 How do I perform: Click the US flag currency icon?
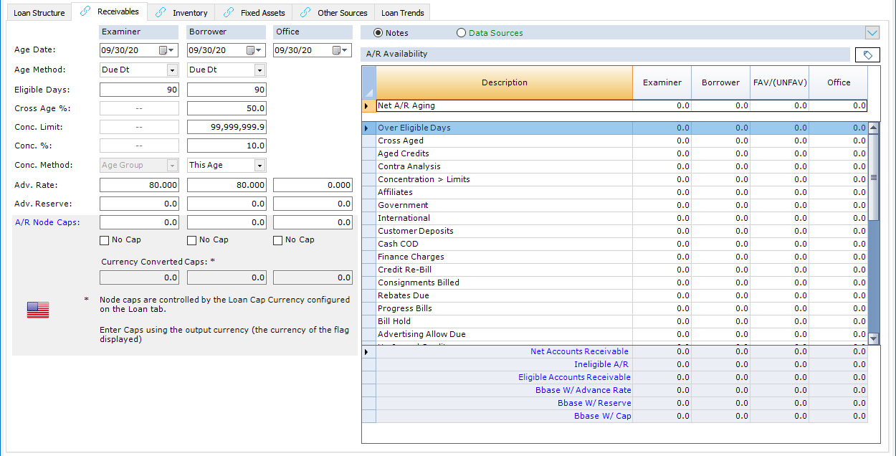coord(38,310)
